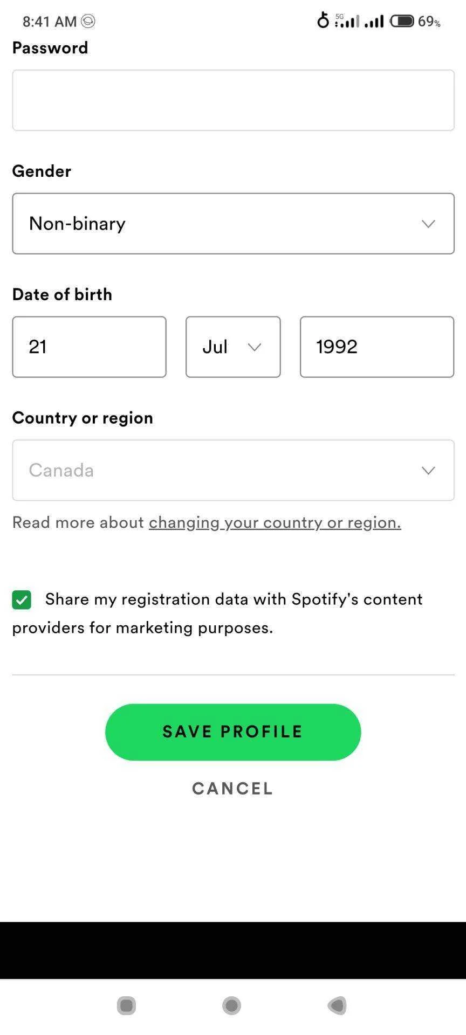Select the birth day field showing 21
Image resolution: width=466 pixels, height=1035 pixels.
click(x=89, y=347)
